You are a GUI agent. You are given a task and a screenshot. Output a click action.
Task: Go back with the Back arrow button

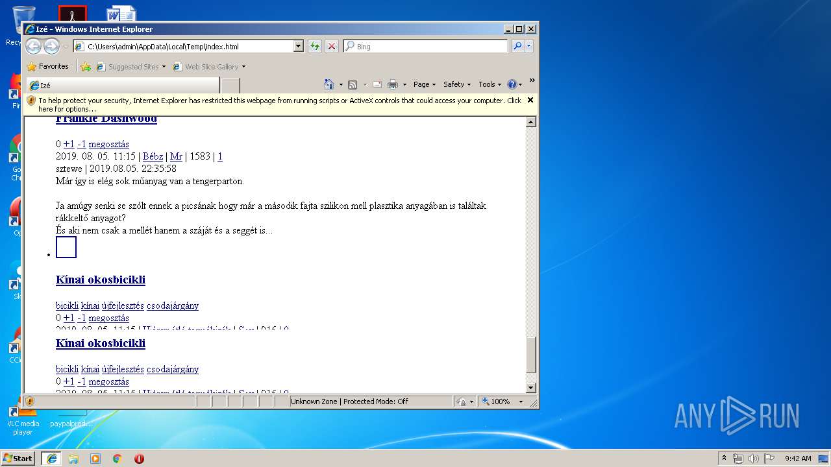tap(34, 46)
